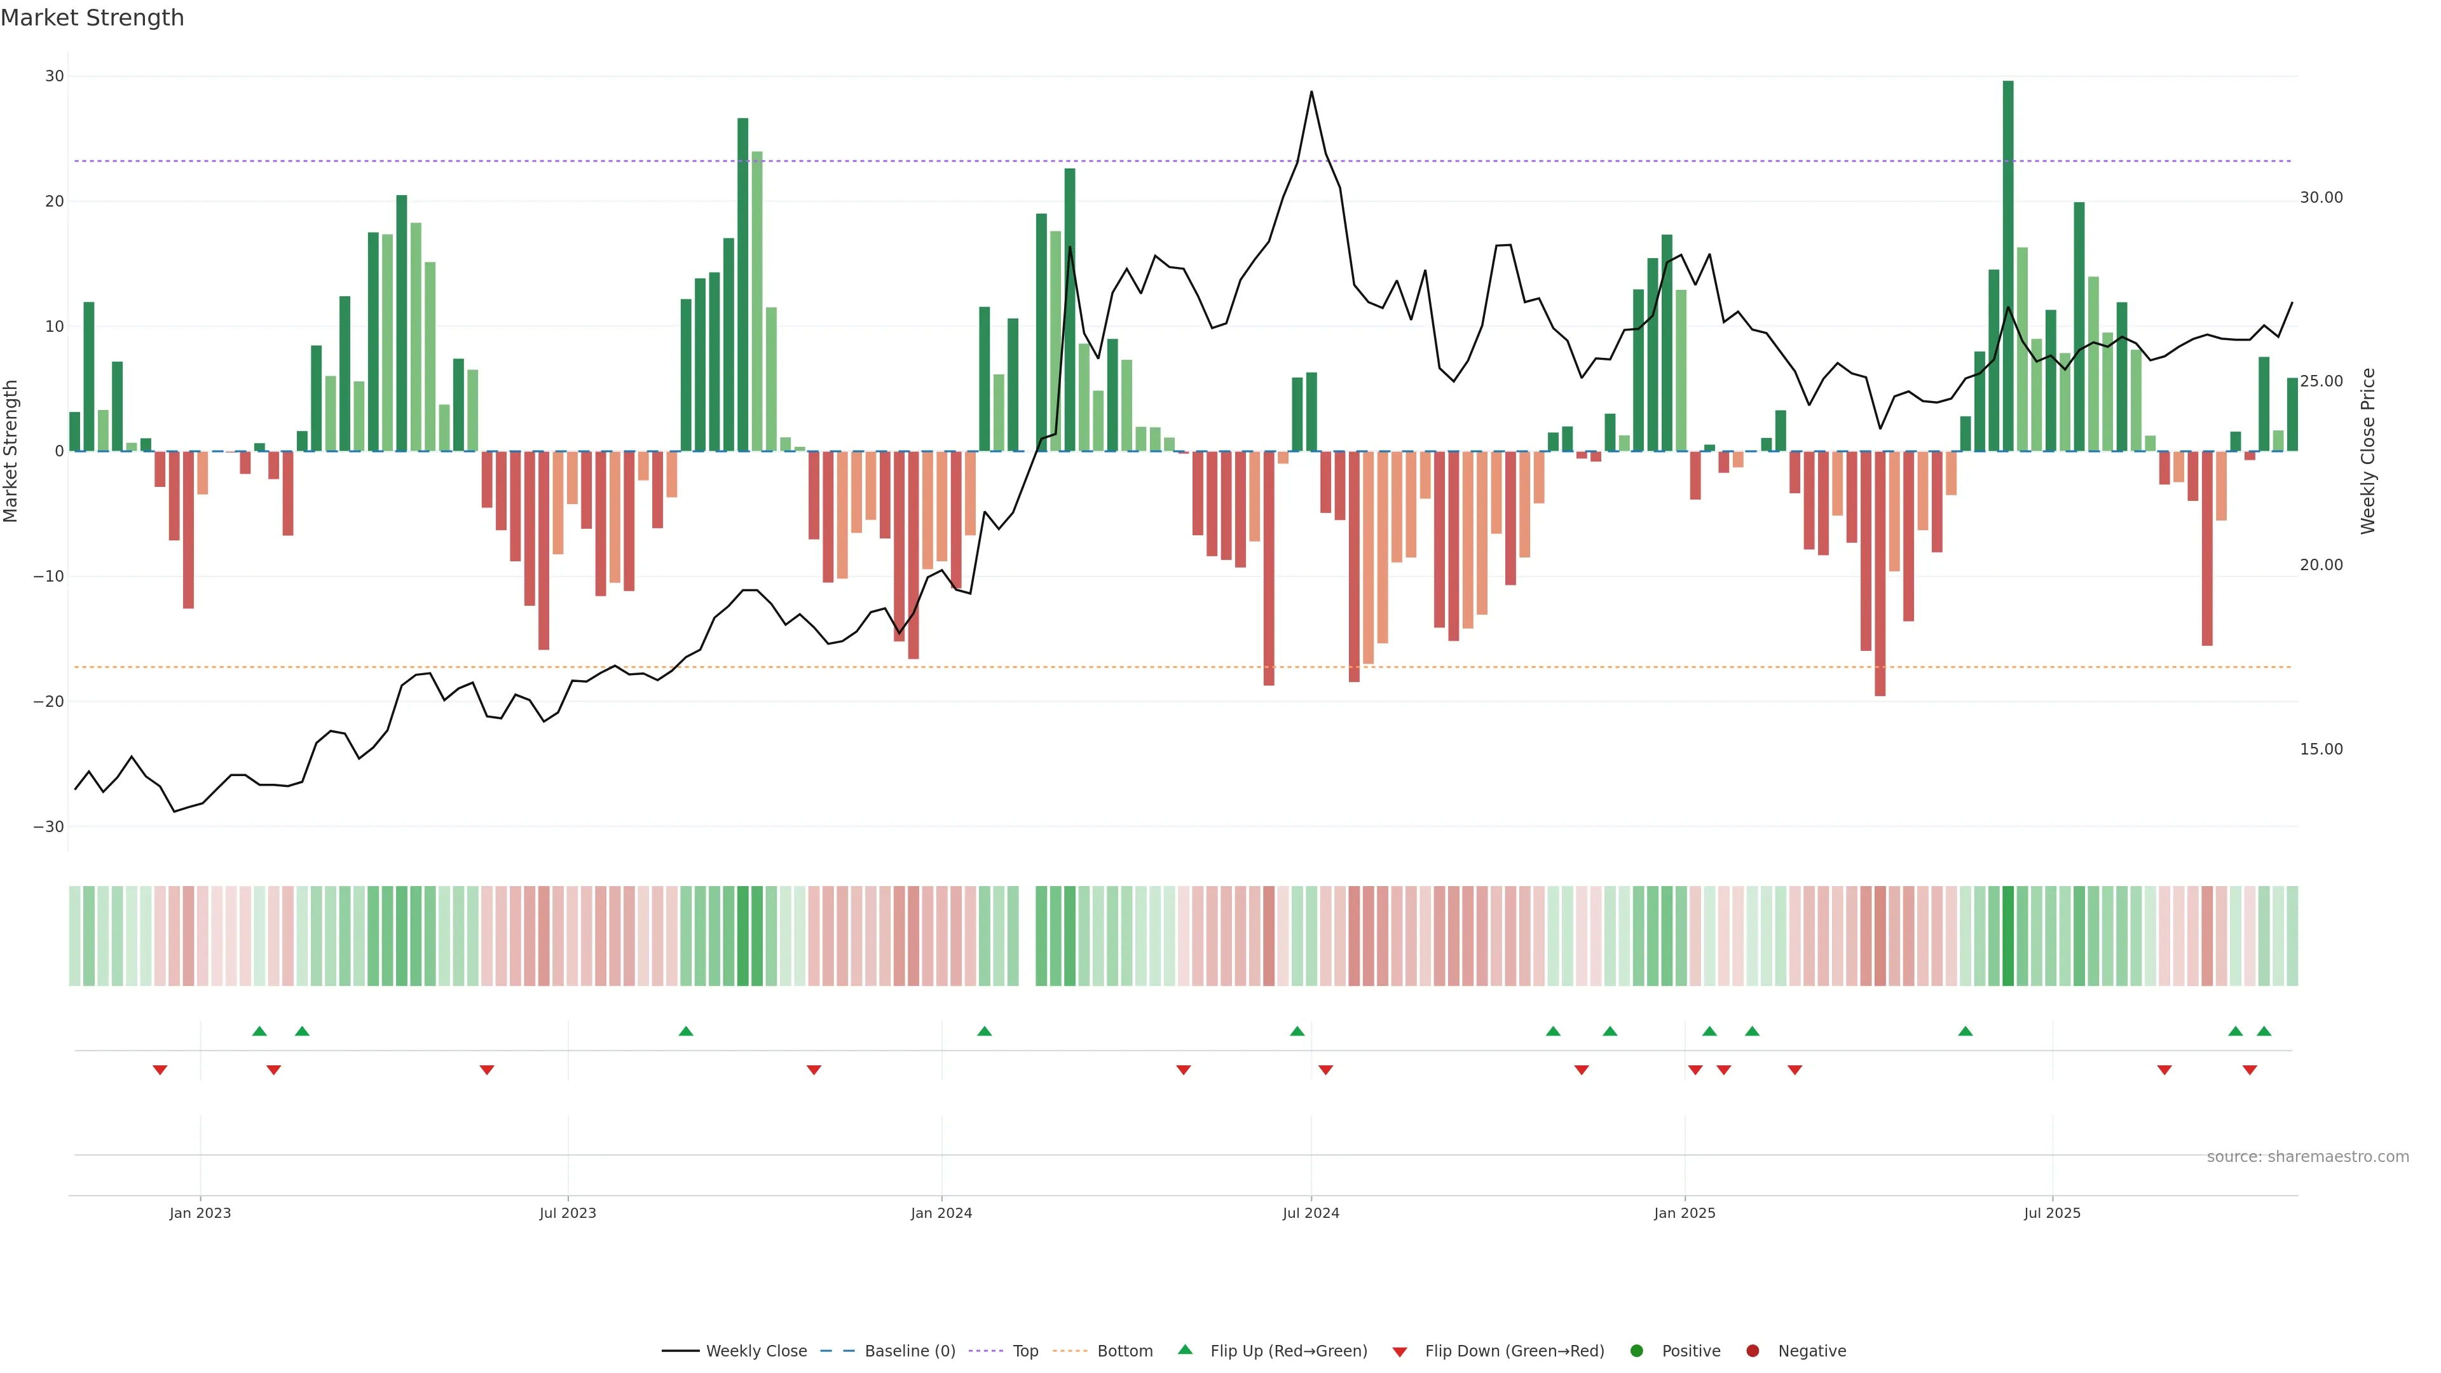This screenshot has height=1373, width=2441.
Task: Click the last flip-up triangle marker on right
Action: coord(2264,1031)
